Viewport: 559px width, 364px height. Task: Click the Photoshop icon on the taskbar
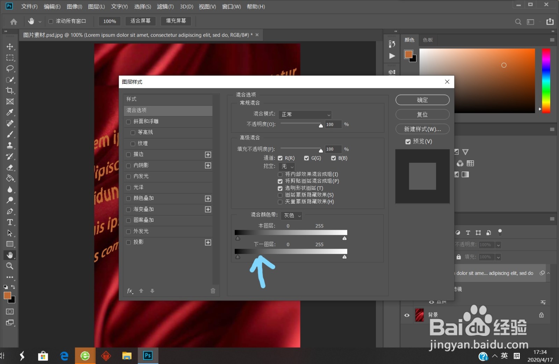pos(147,356)
